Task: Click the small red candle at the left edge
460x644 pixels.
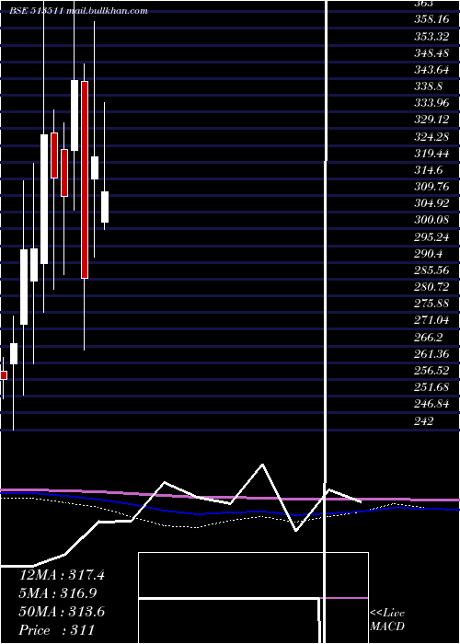Action: click(4, 375)
